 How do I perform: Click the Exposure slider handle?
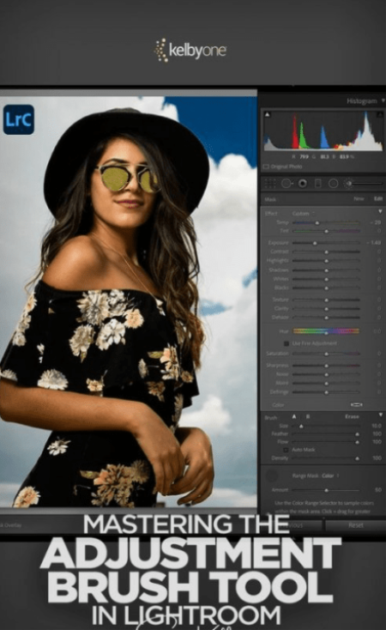click(315, 243)
